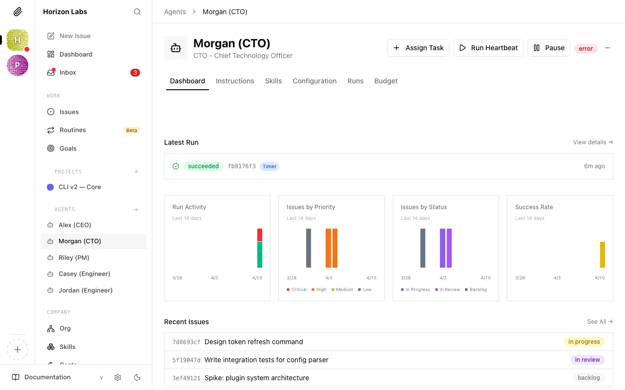The height and width of the screenshot is (390, 625).
Task: Pause the Morgan agent
Action: [549, 48]
